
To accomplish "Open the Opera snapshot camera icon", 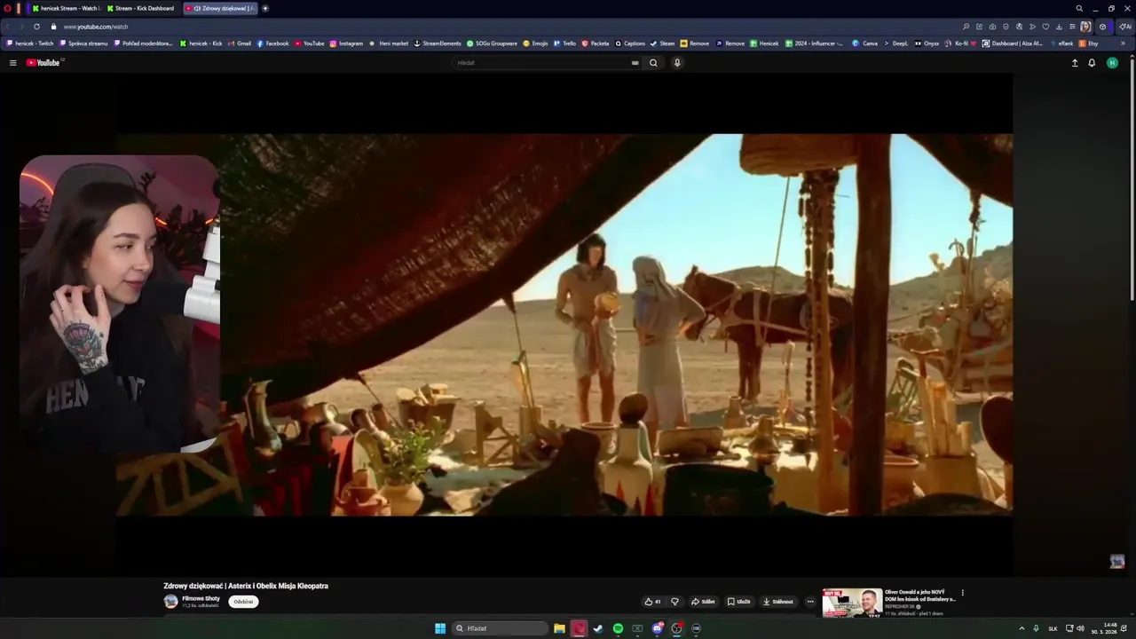I will point(992,27).
